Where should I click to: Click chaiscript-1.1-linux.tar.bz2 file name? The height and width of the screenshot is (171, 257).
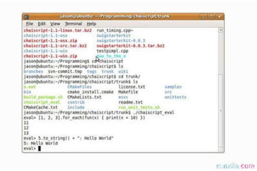click(x=57, y=30)
